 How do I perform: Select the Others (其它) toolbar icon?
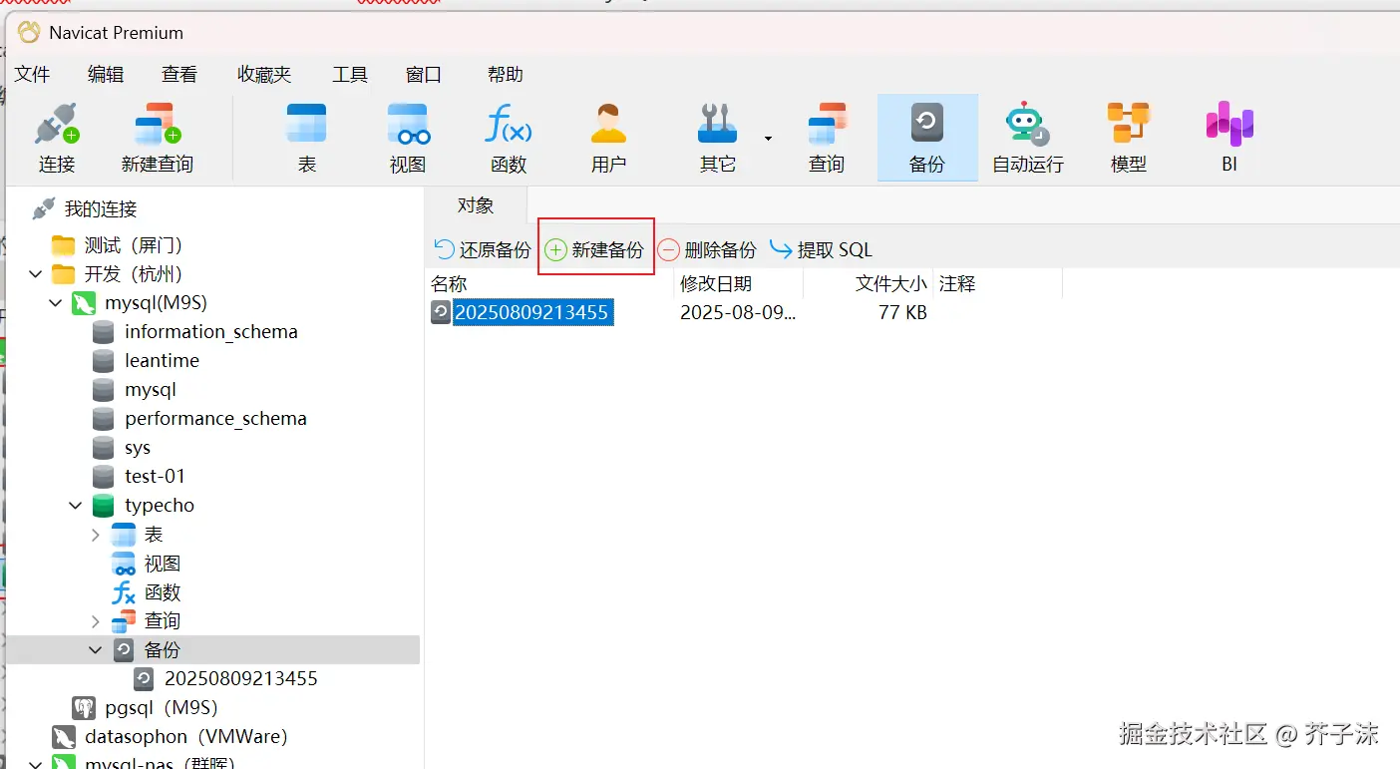point(717,139)
